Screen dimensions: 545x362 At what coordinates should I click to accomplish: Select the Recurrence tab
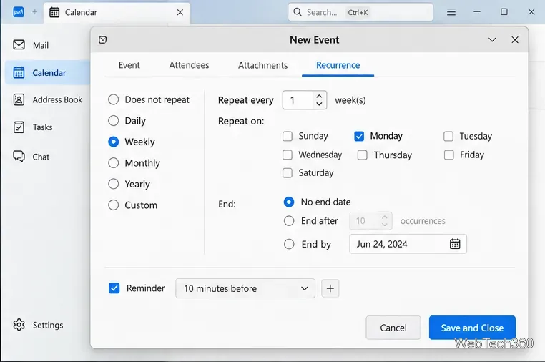[x=338, y=65]
